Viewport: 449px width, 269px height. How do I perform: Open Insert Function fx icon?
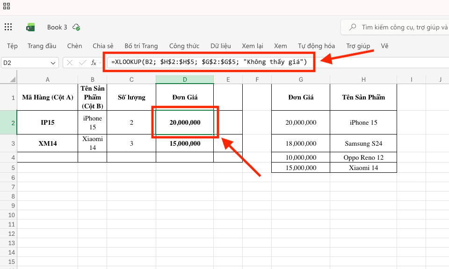click(94, 63)
